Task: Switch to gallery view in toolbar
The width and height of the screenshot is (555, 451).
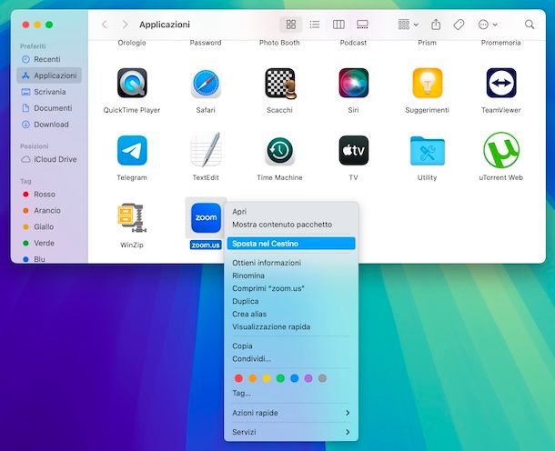Action: click(x=362, y=25)
